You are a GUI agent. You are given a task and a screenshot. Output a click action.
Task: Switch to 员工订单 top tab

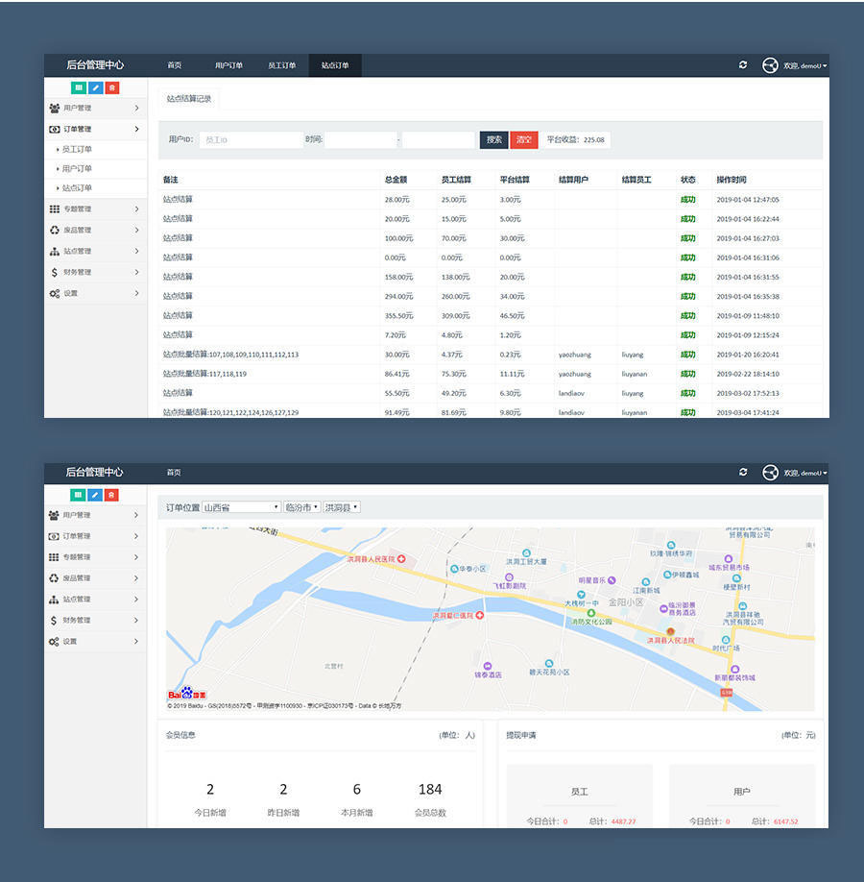tap(281, 65)
